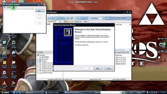
Task: Click the Burn CD/DVD image toolbar icon
Action: pos(68,18)
